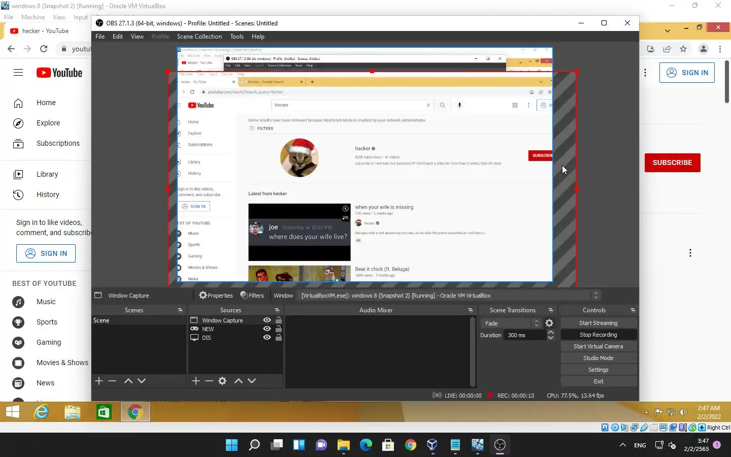Screen dimensions: 731x457
Task: Open Properties for the selected source
Action: click(x=216, y=296)
